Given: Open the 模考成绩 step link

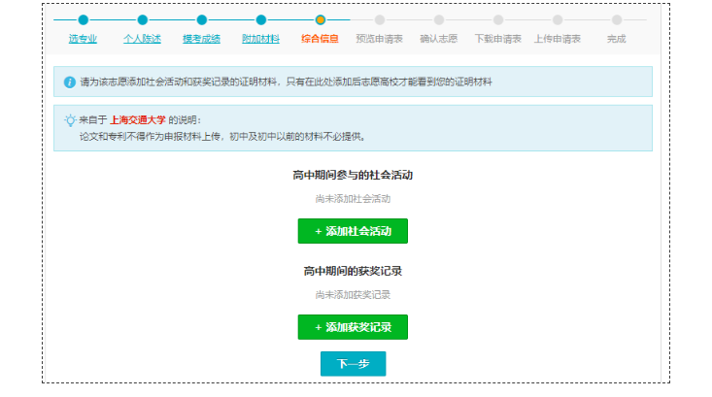Looking at the screenshot, I should click(x=201, y=39).
